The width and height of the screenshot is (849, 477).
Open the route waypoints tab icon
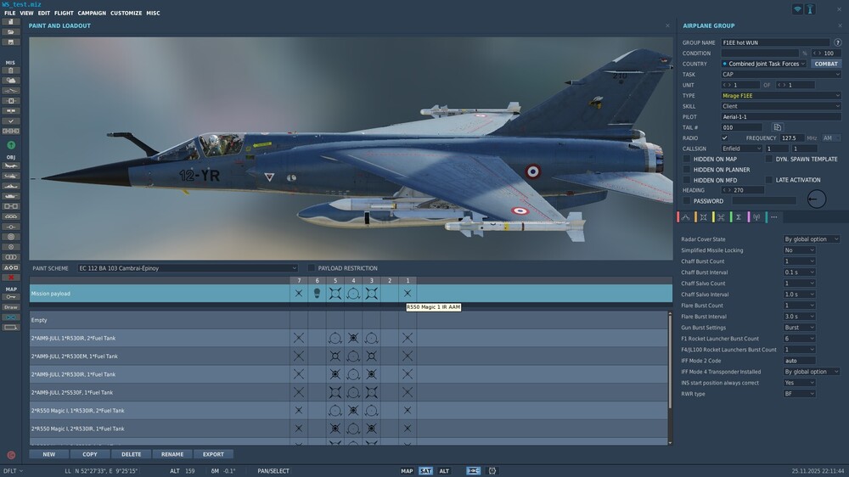pyautogui.click(x=685, y=217)
